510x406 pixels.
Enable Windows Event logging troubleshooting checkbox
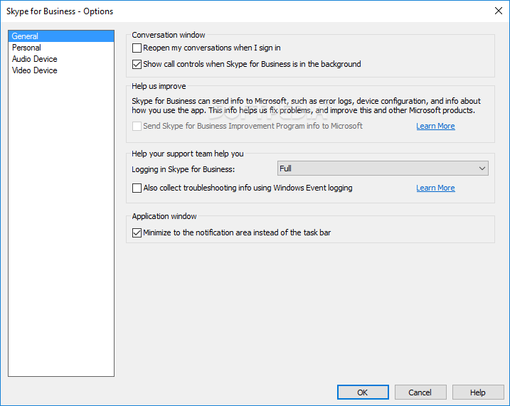[137, 188]
